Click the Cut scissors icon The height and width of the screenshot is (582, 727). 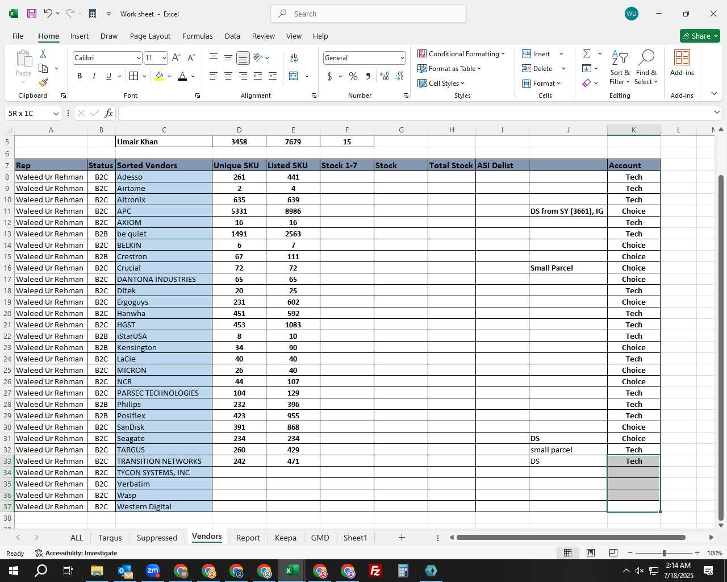(x=43, y=53)
